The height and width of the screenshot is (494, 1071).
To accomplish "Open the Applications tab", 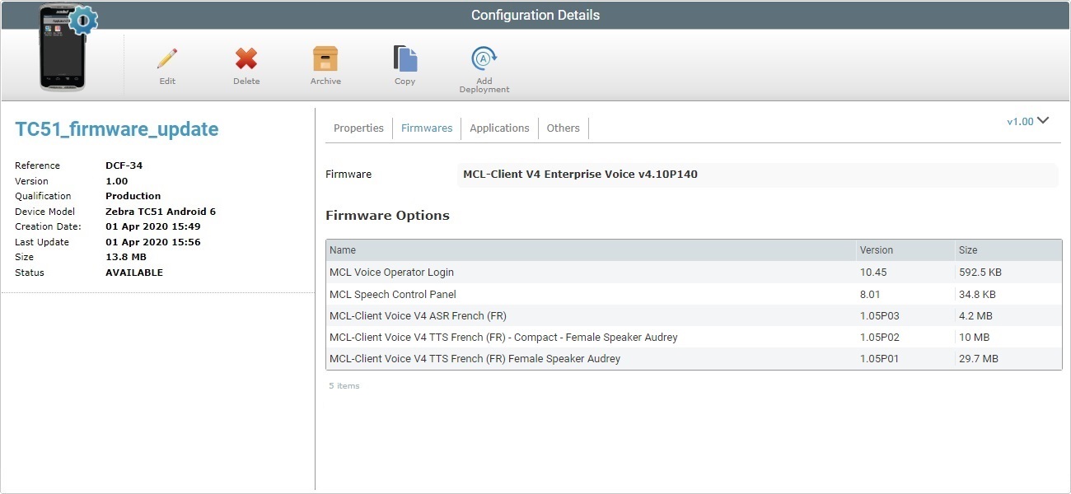I will click(499, 128).
